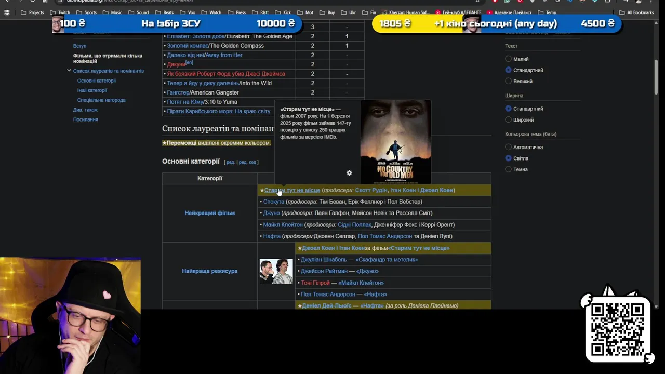Open the Twitch bookmark folder
Screen dimensions: 665x374
pyautogui.click(x=60, y=12)
